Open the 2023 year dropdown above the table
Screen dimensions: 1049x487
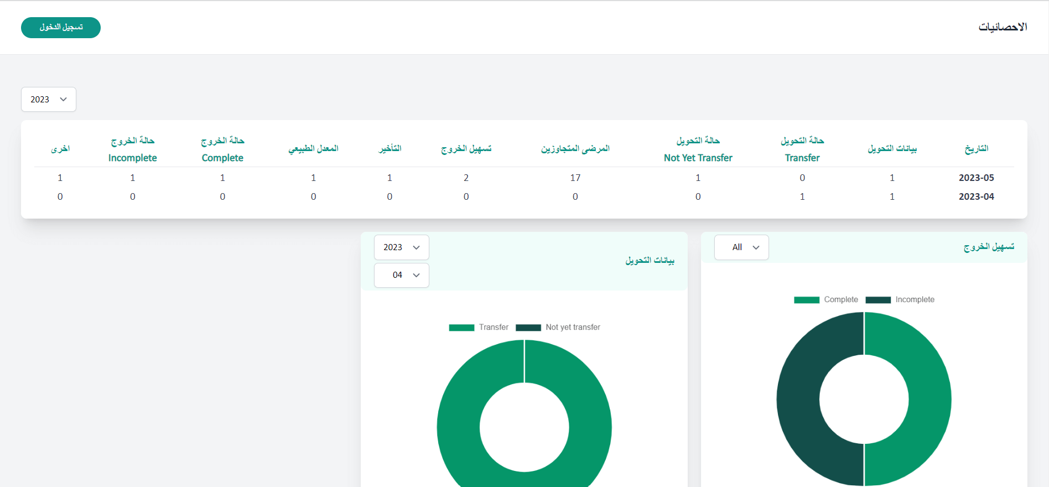49,100
